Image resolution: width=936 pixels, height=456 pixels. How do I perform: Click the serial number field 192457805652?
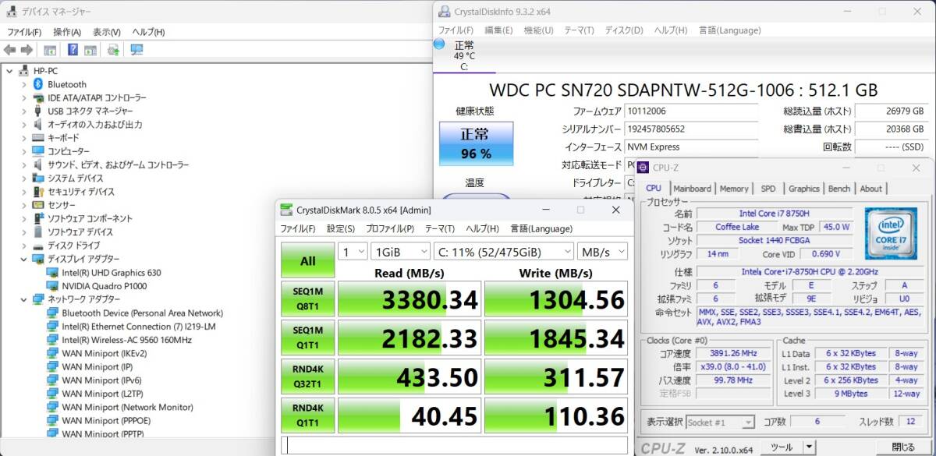point(691,129)
